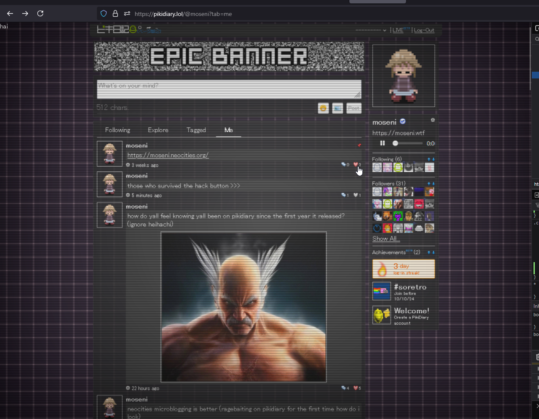Click the PikiDiary logo in the header
The height and width of the screenshot is (419, 539).
[x=129, y=29]
